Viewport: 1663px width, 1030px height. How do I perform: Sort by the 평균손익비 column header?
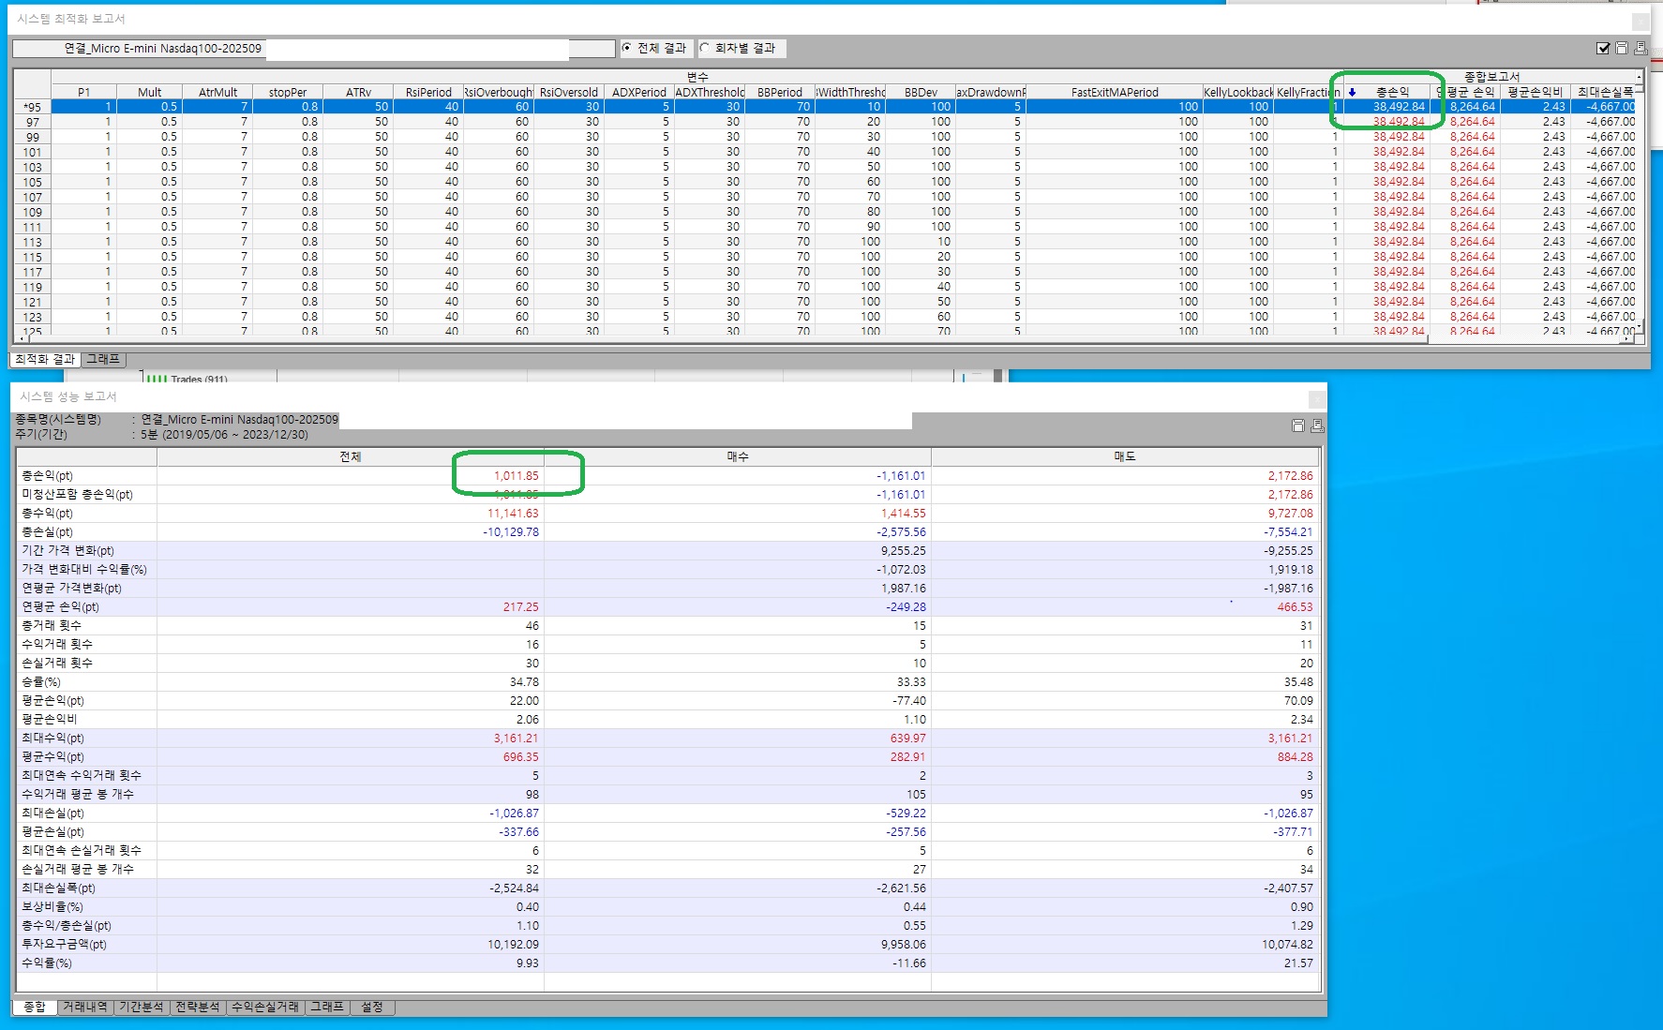(1535, 92)
